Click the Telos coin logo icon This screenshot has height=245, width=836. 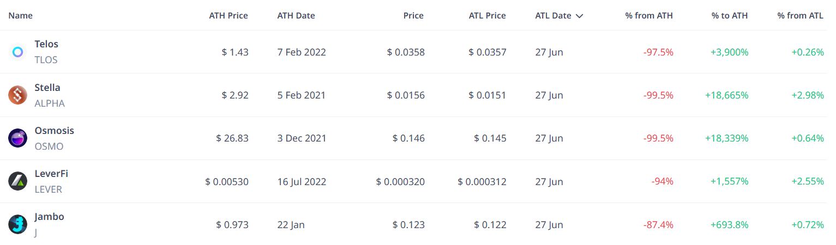17,52
